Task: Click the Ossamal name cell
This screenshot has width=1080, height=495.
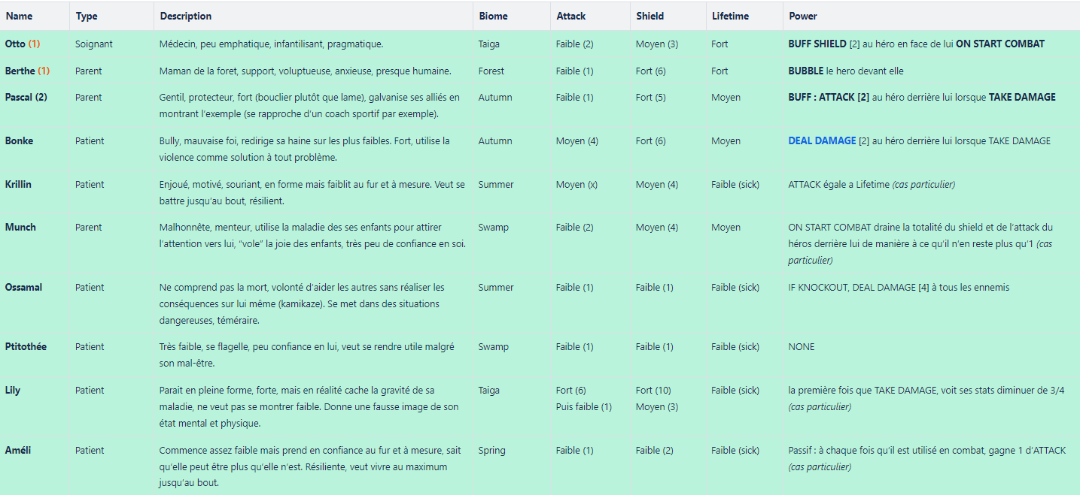Action: tap(23, 287)
